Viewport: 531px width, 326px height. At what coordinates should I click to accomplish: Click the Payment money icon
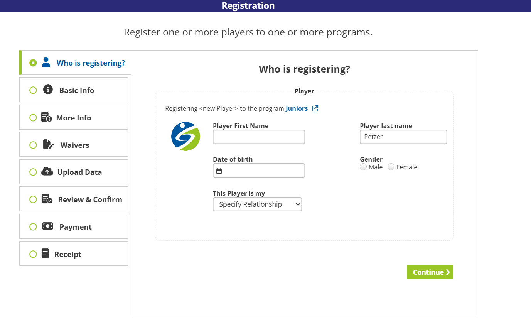pyautogui.click(x=48, y=226)
